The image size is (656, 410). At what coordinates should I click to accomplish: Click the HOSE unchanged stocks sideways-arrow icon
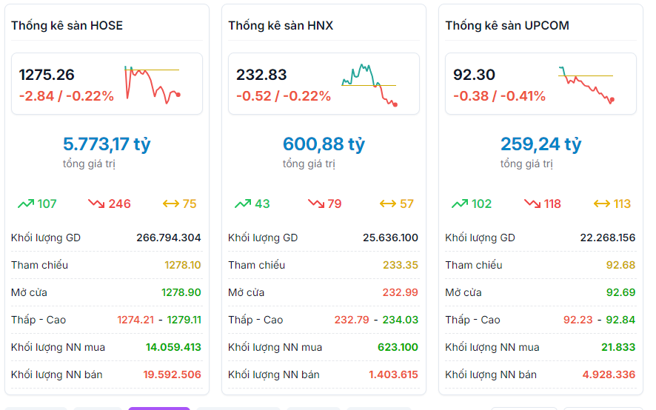click(x=170, y=204)
